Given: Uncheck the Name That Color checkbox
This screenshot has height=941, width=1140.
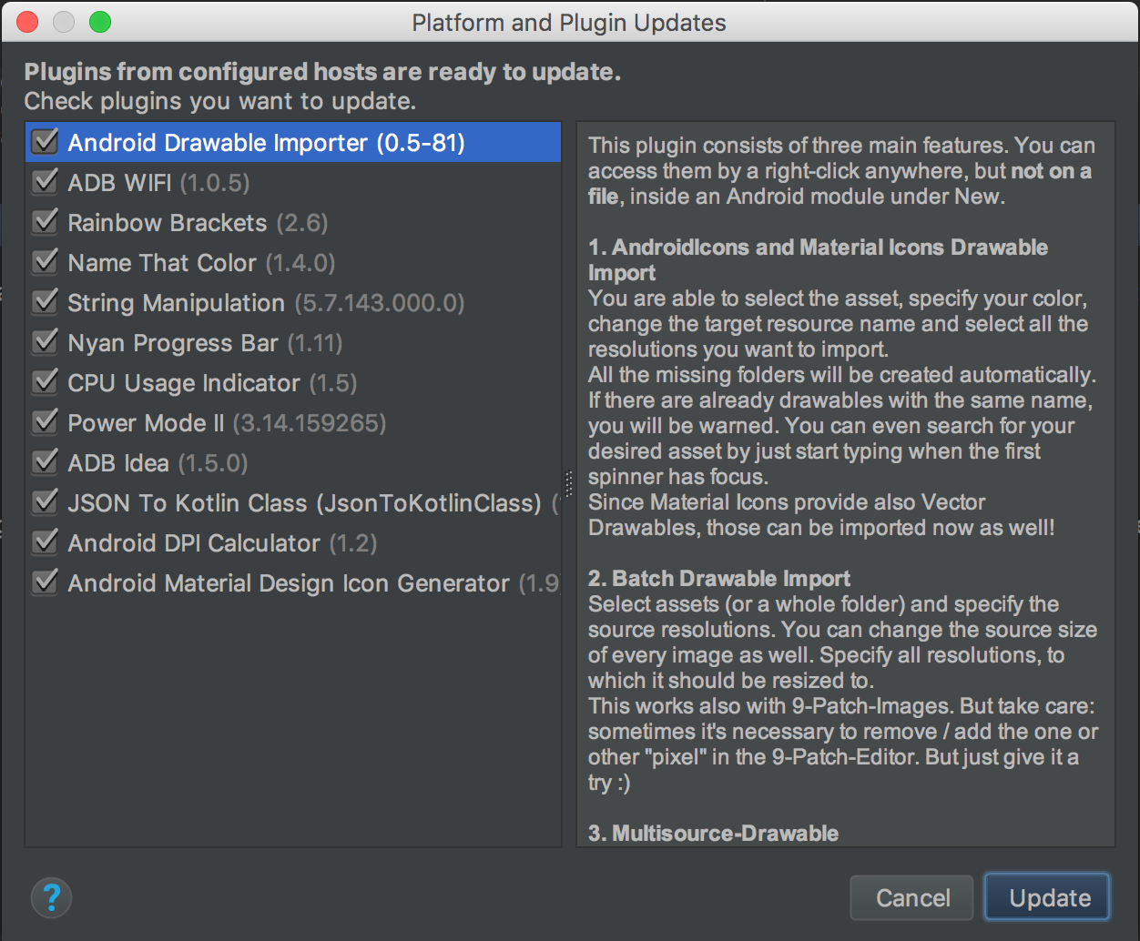Looking at the screenshot, I should 45,262.
